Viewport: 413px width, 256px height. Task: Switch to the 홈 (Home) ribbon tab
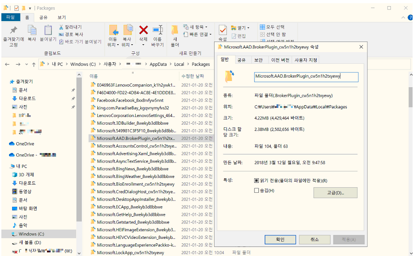click(27, 17)
